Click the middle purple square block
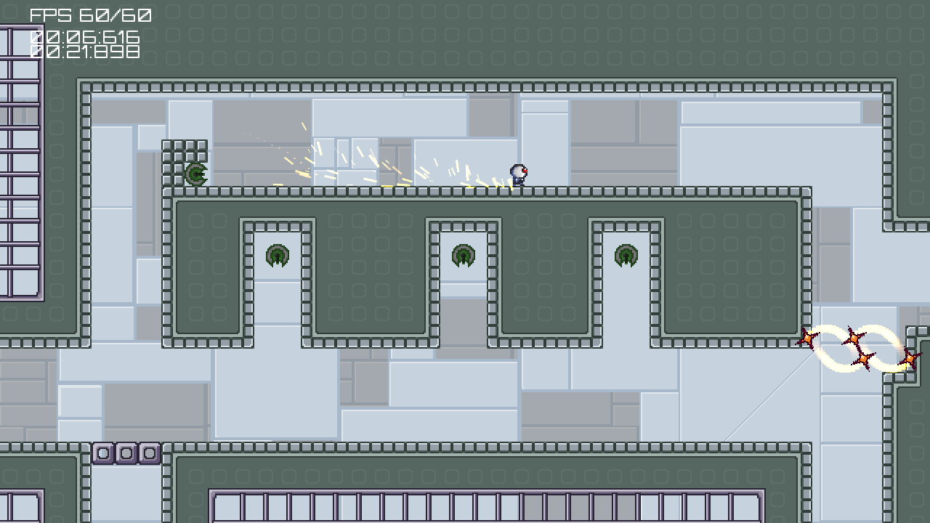This screenshot has height=523, width=930. click(x=126, y=453)
